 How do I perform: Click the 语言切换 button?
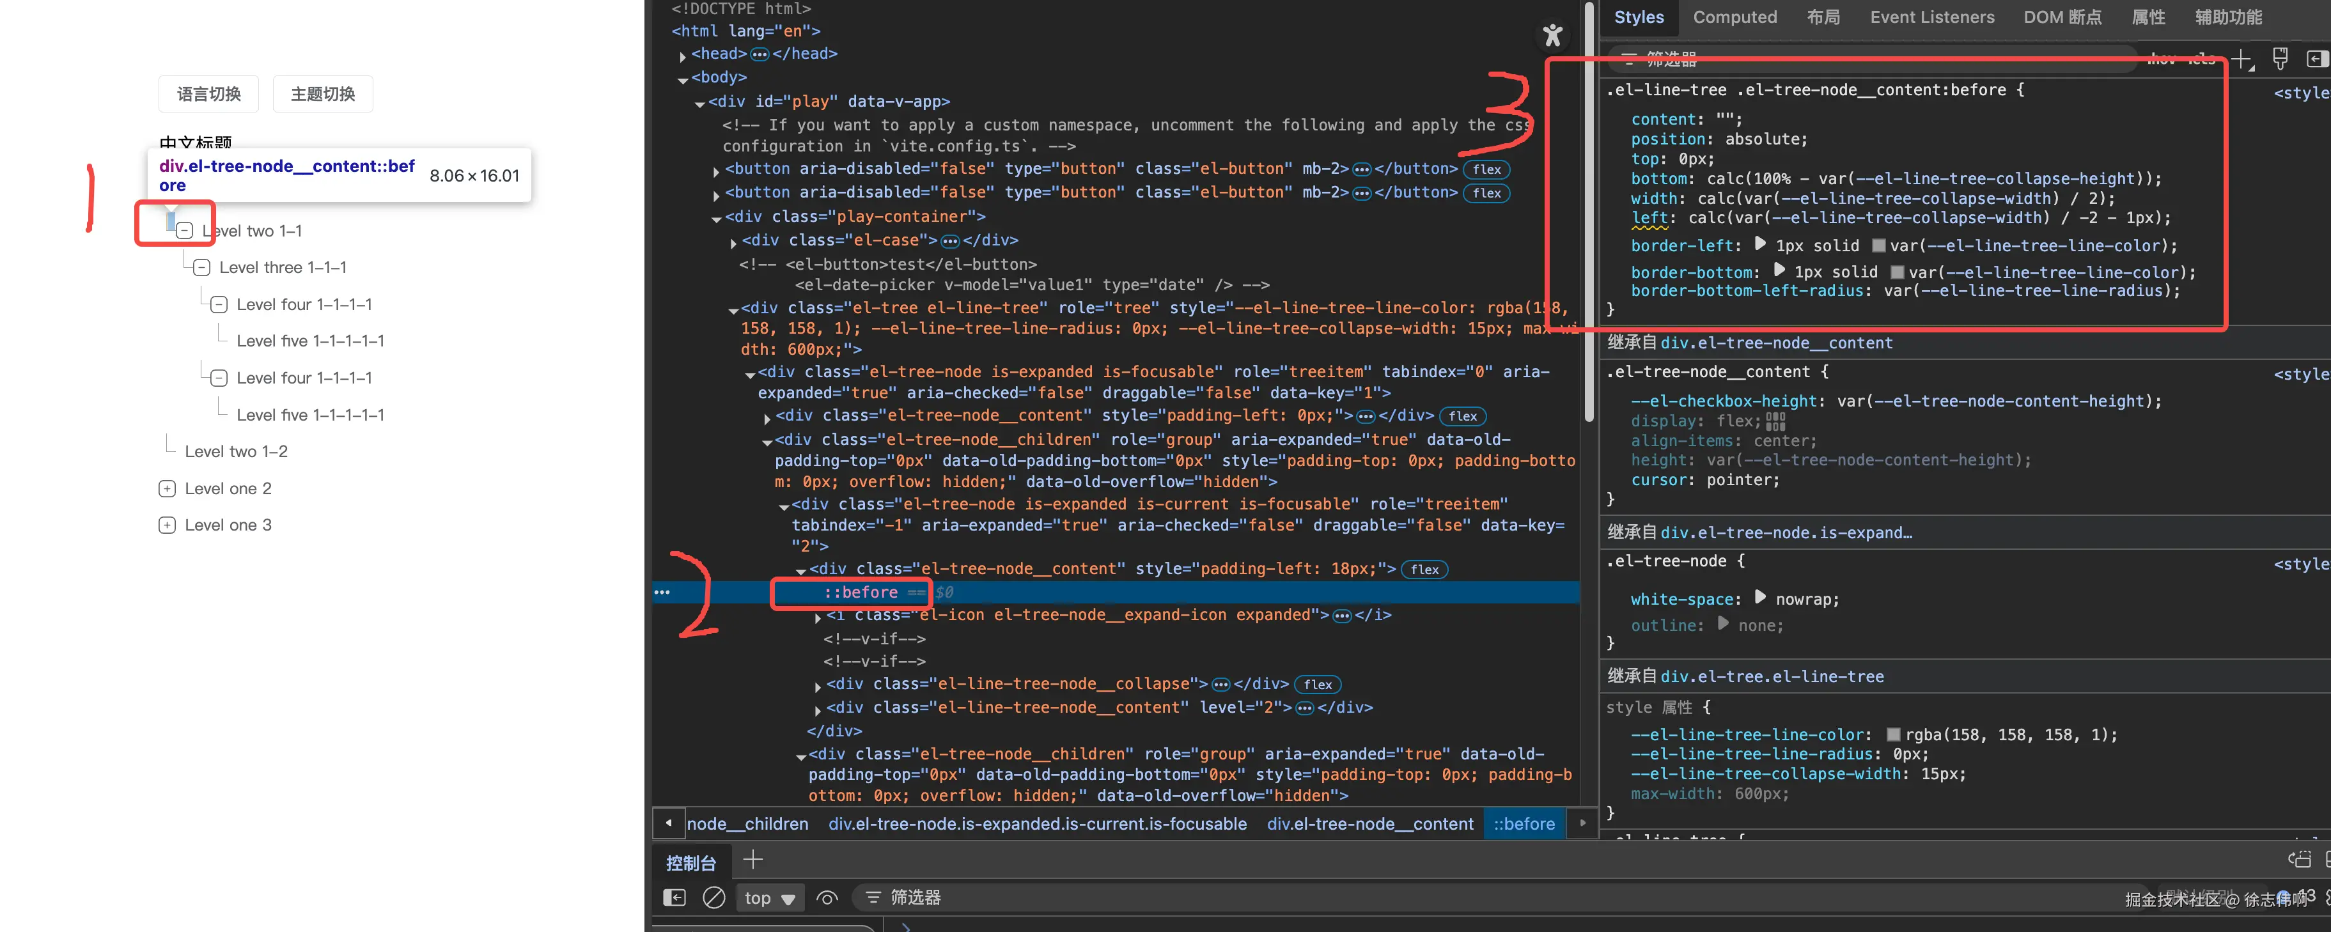208,94
